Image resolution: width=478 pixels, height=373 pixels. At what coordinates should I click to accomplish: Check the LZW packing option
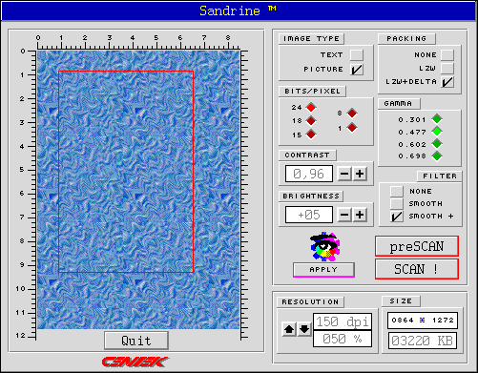tap(447, 68)
